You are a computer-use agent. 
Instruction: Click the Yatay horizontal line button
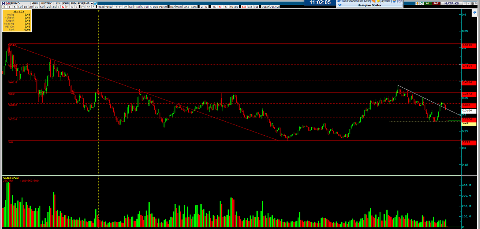[109, 7]
